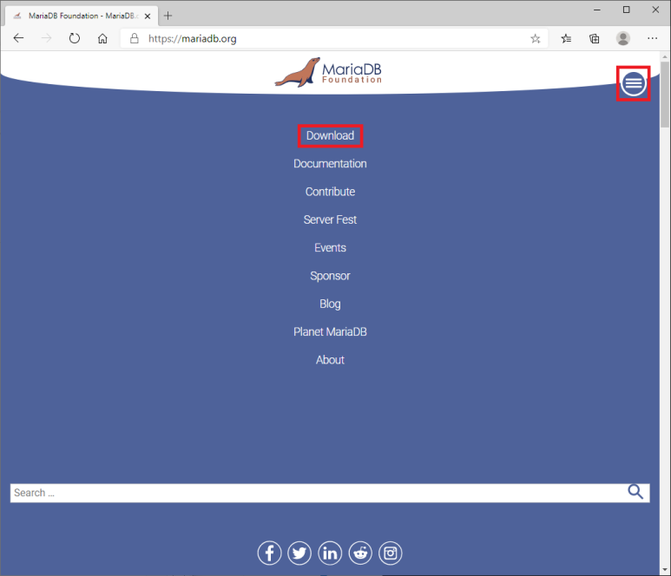This screenshot has height=576, width=671.
Task: Click the page vertical scrollbar thumb
Action: click(x=665, y=94)
